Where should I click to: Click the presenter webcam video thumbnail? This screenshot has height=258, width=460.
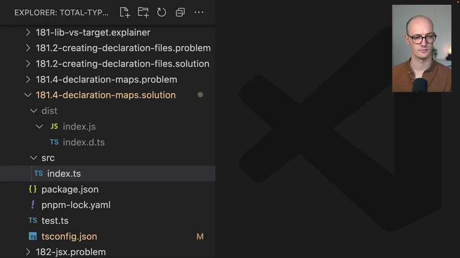point(421,48)
